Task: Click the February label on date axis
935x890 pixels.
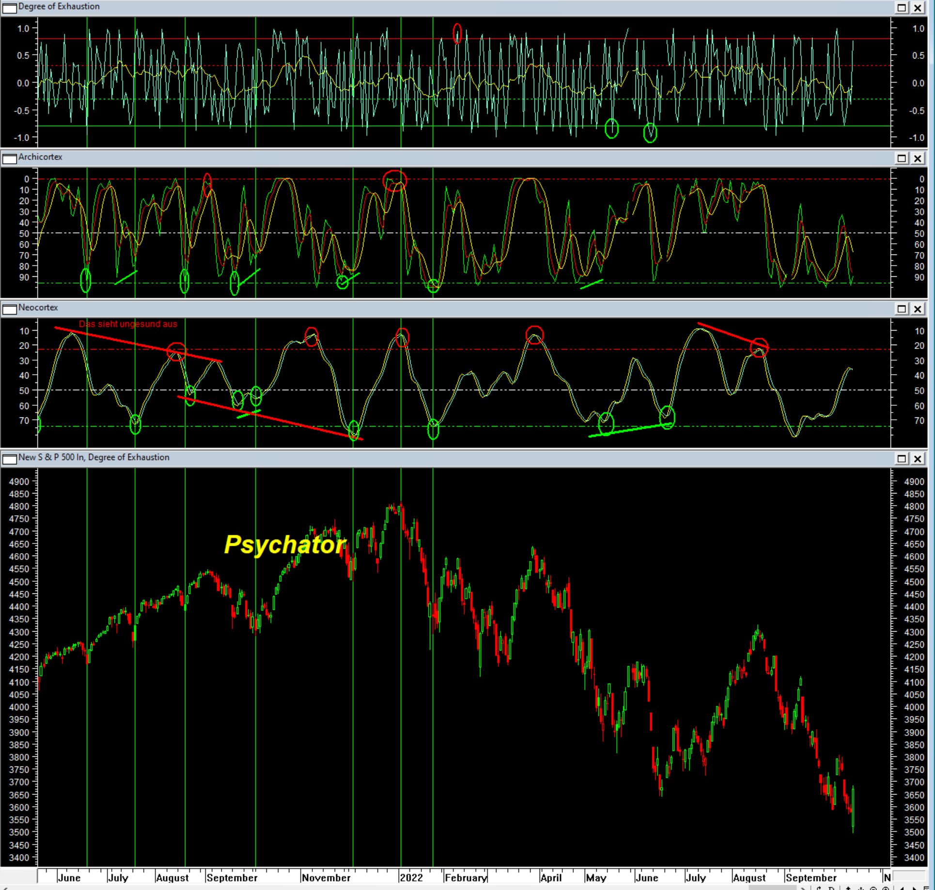Action: click(x=466, y=877)
